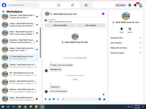Mute the conversation with bell icon
The image size is (146, 109).
(121, 29)
